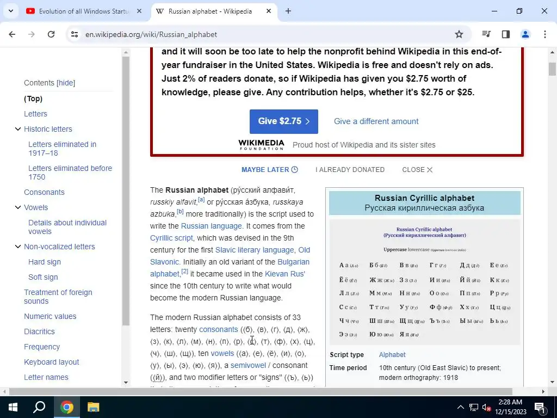
Task: Go to Details about individual vowels
Action: point(67,227)
